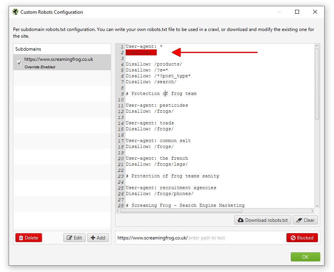Click the 'https://www.screamingfrog.co.uk/' URL prefix text
The image size is (334, 272).
pyautogui.click(x=152, y=238)
